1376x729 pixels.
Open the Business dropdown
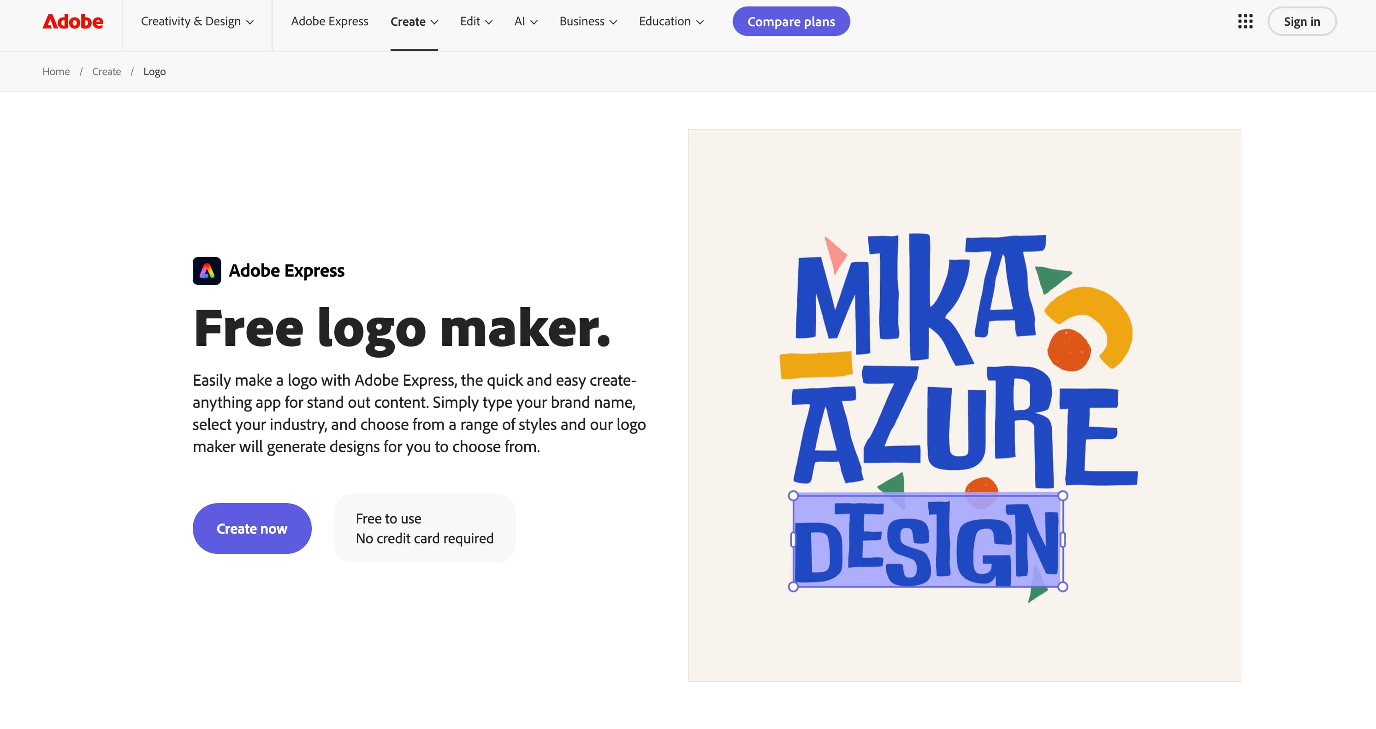588,21
